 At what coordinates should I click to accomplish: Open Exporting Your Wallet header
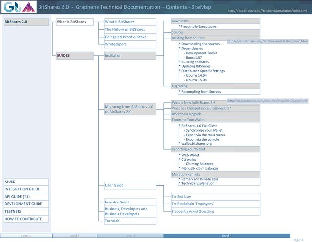pos(215,120)
